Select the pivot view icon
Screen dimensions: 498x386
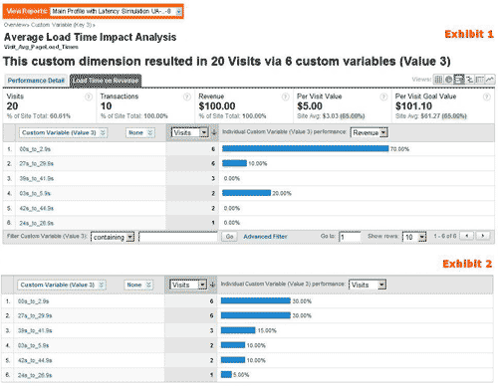(479, 80)
